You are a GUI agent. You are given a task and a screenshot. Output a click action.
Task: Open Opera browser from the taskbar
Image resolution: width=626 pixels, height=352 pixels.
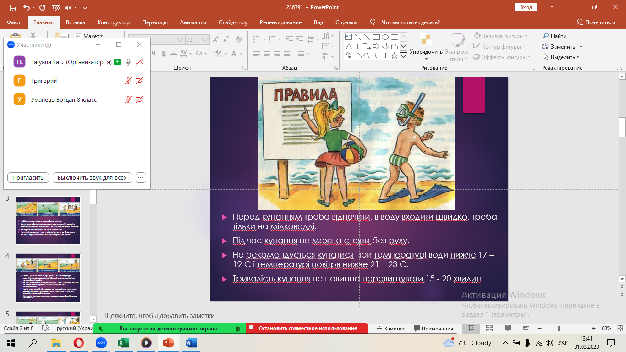(x=79, y=342)
